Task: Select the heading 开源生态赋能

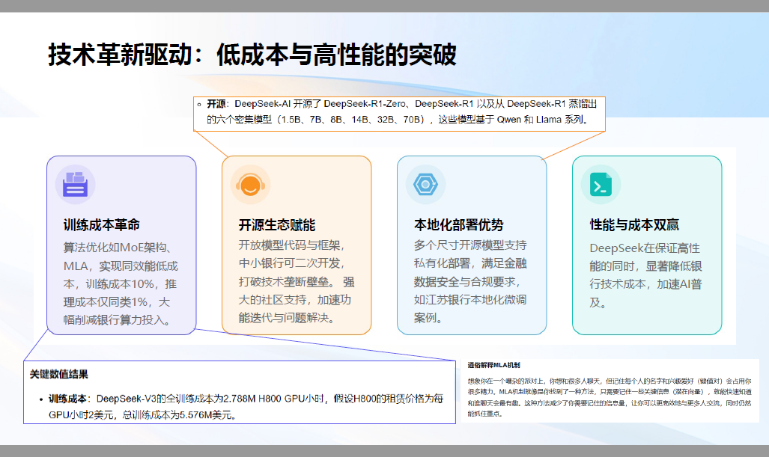Action: [277, 225]
